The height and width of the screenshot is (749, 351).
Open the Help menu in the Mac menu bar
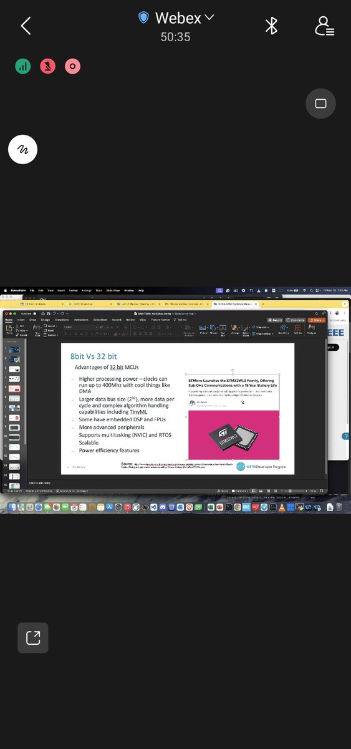(x=141, y=290)
